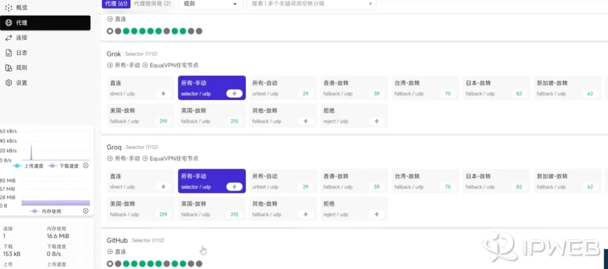Choose 美国-故转 in Groq group
This screenshot has height=269, width=608.
click(140, 208)
